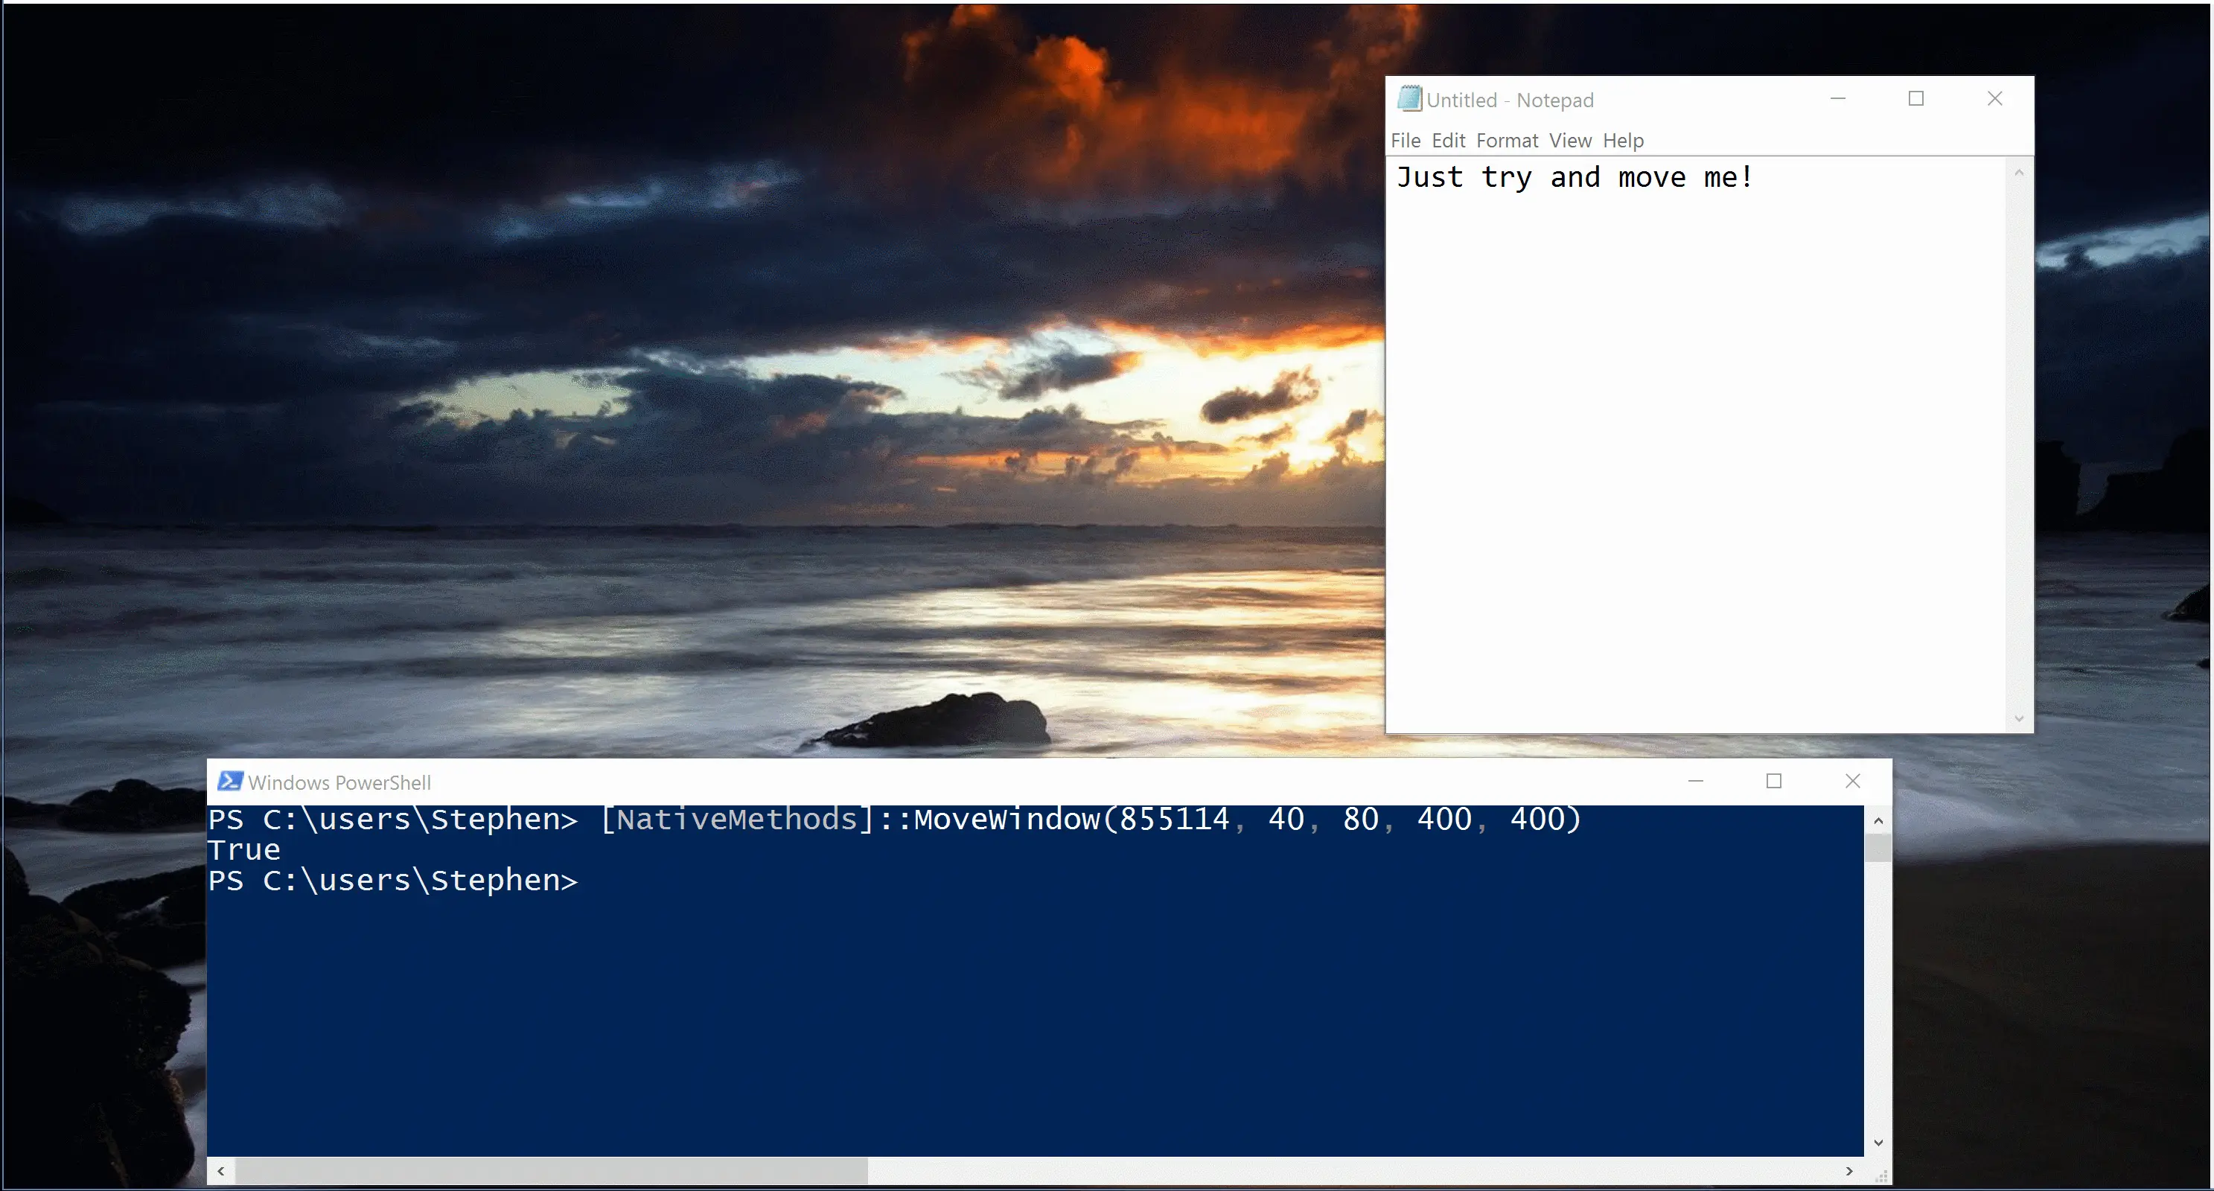Toggle PowerShell window restore button

pyautogui.click(x=1771, y=780)
